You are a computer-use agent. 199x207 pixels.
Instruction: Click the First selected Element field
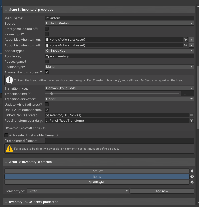(x=119, y=141)
